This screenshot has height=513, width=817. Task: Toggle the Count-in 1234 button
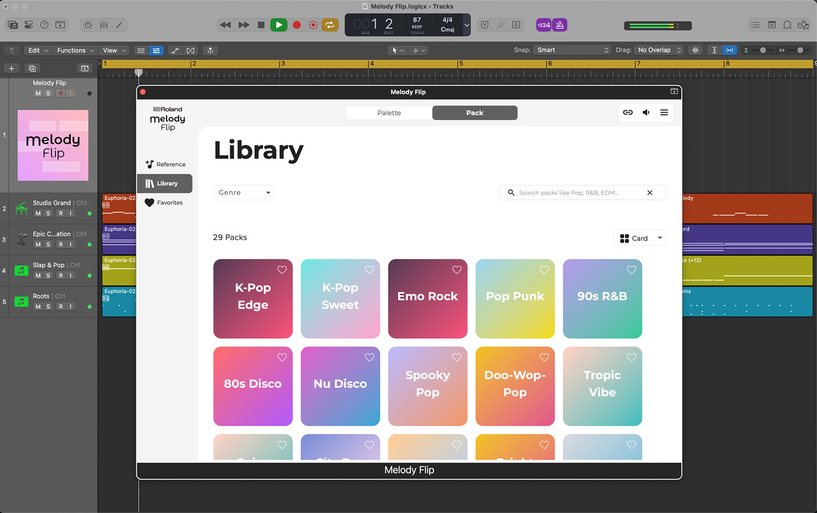(544, 25)
